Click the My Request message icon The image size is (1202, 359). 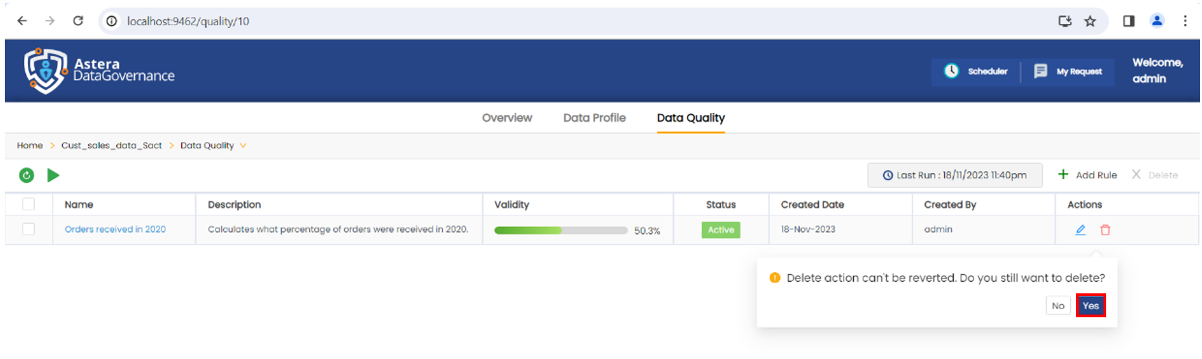(1040, 71)
